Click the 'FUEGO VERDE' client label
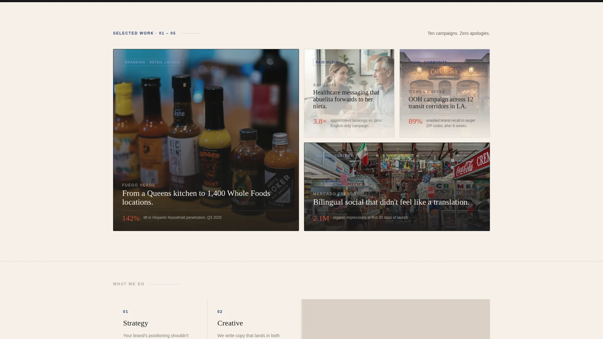 [x=139, y=185]
